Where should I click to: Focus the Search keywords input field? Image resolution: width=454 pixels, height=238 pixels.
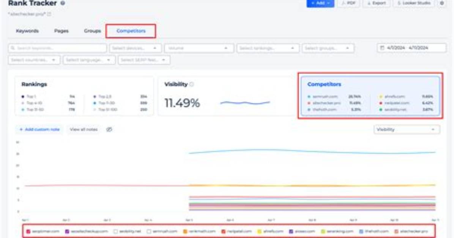point(57,48)
